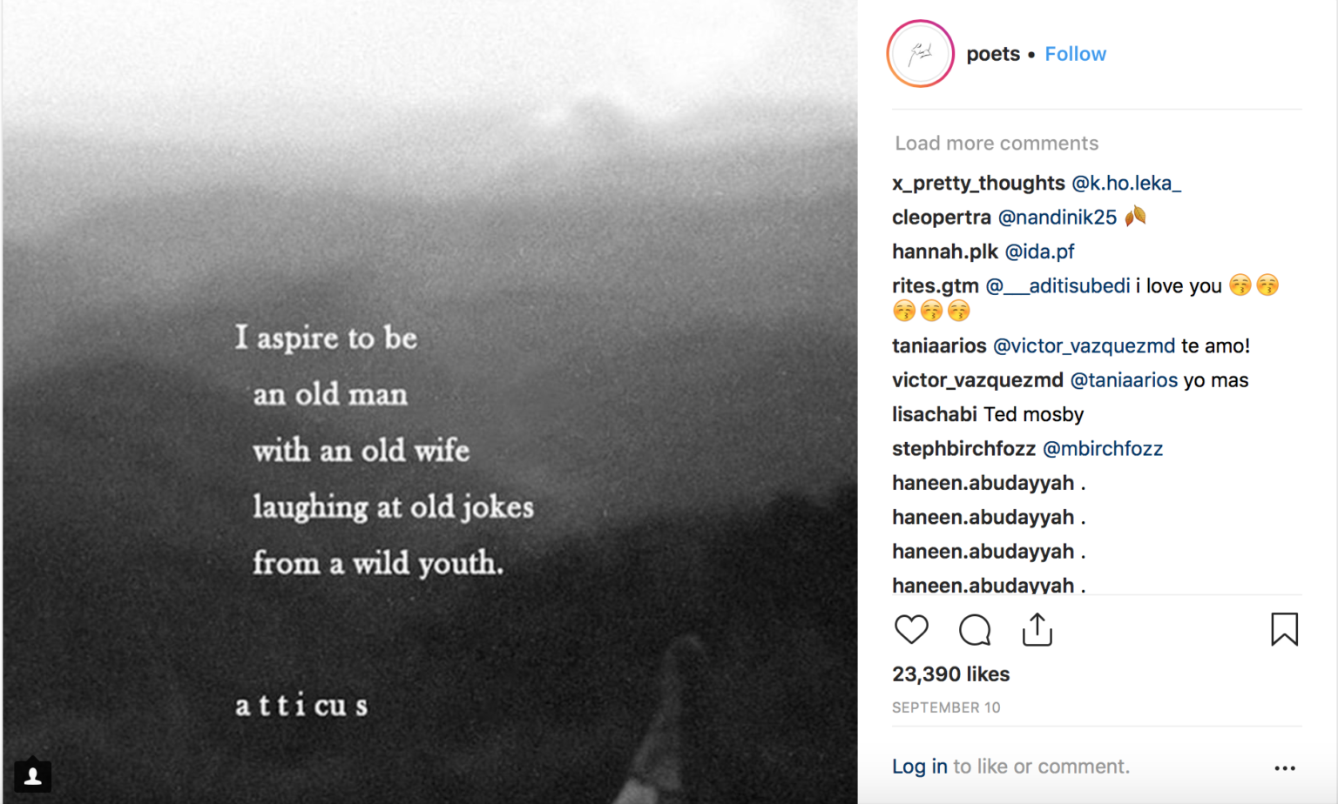
Task: Click the Log in link
Action: (x=919, y=766)
